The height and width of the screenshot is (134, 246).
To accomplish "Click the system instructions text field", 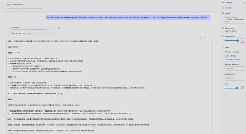I will click(x=24, y=9).
